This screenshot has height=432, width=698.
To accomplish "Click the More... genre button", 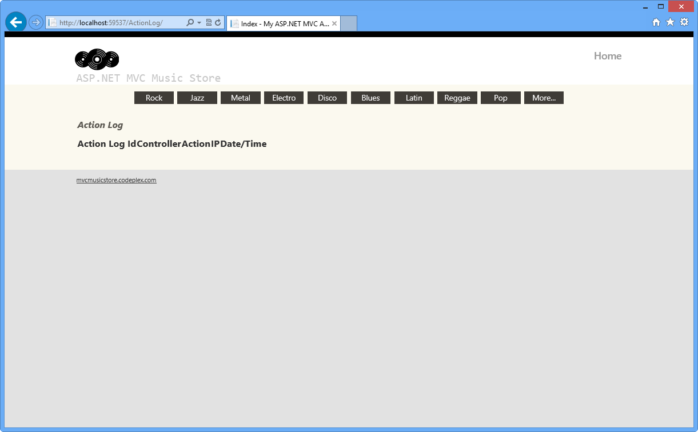I will (x=544, y=97).
